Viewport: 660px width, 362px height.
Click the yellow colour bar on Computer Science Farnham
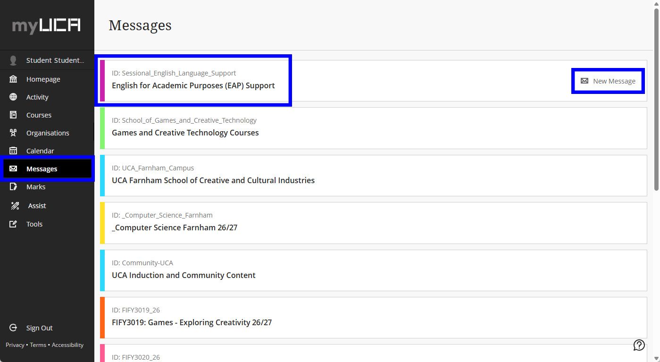(x=102, y=223)
